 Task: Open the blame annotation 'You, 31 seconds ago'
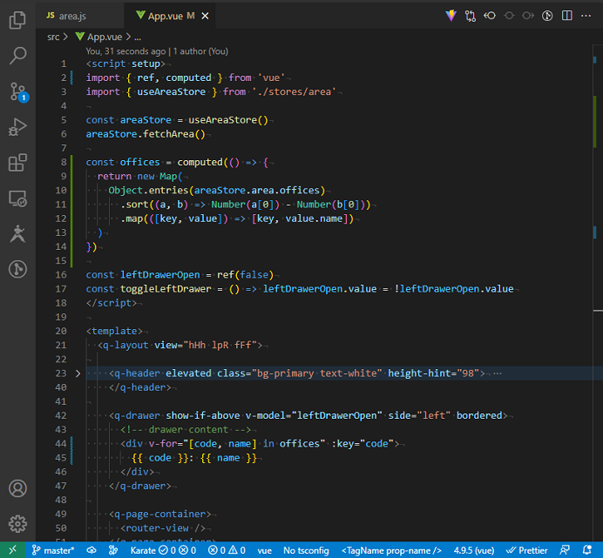tap(125, 51)
